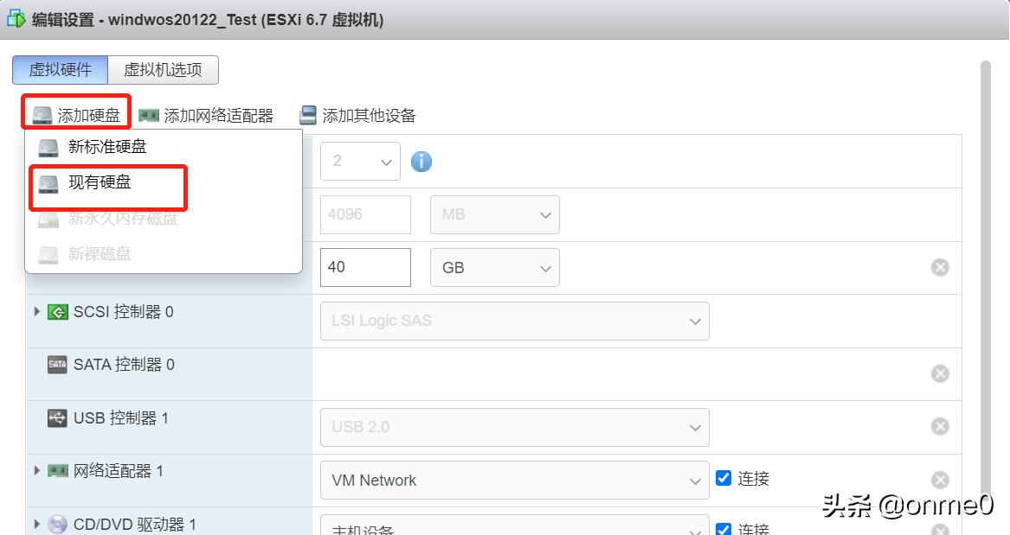Switch to the 虚拟机选项 tab

tap(163, 69)
